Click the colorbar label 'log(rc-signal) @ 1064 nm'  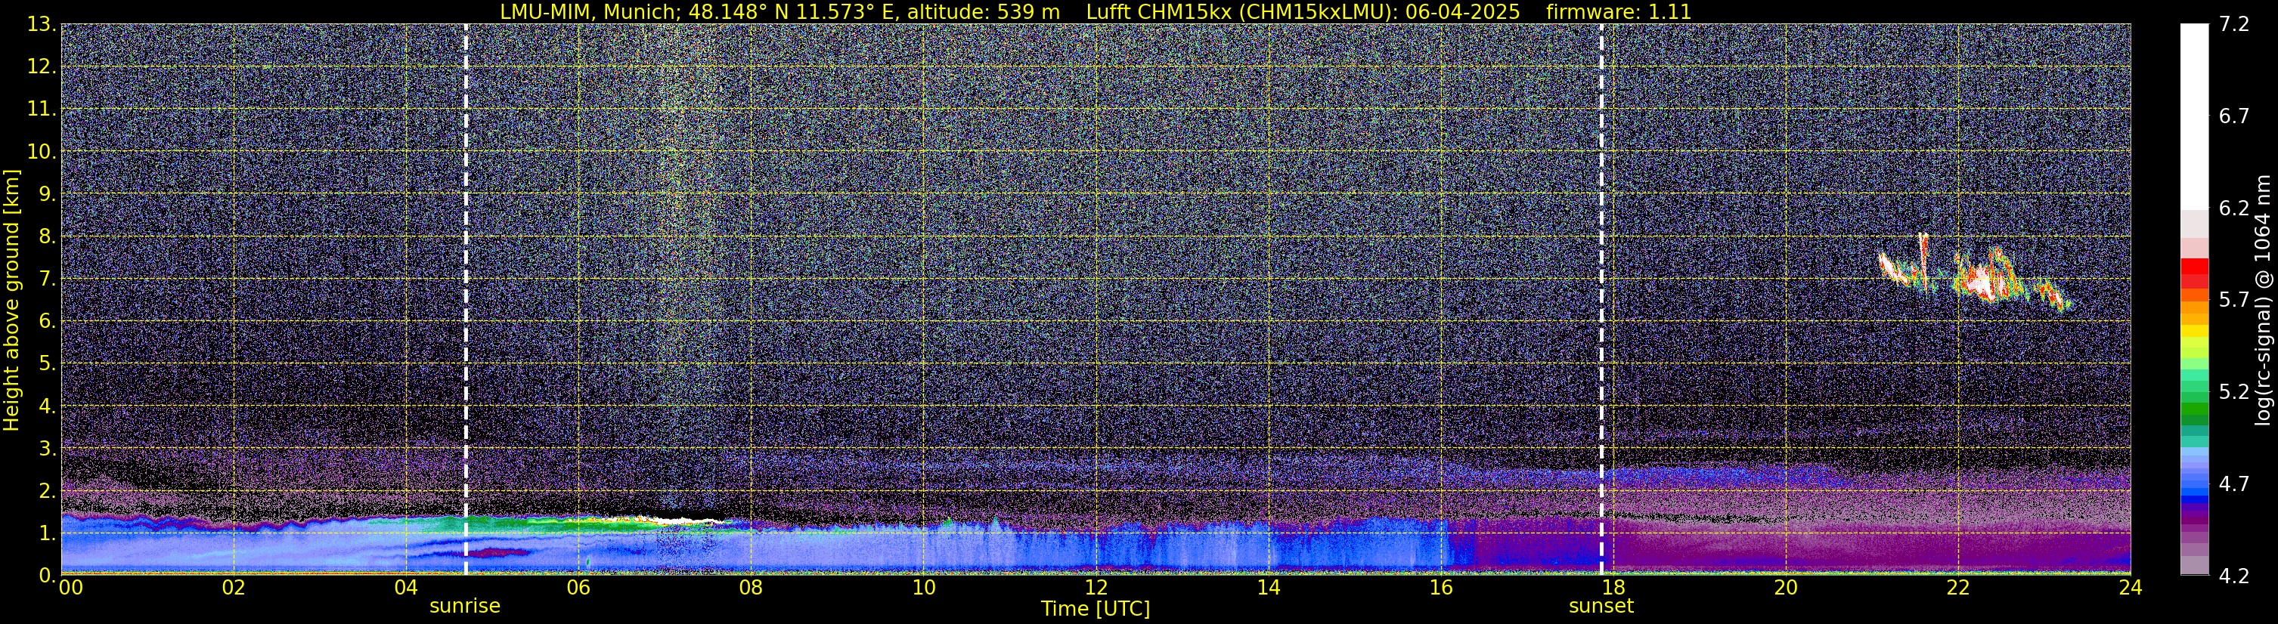click(2264, 300)
